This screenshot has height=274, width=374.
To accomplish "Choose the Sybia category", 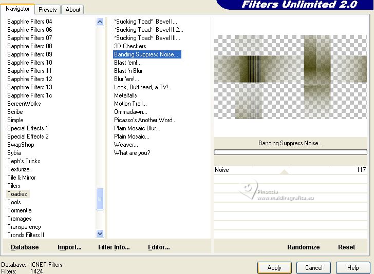I will 14,153.
